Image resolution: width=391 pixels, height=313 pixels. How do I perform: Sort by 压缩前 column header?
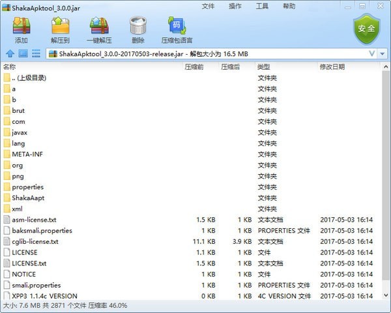194,67
